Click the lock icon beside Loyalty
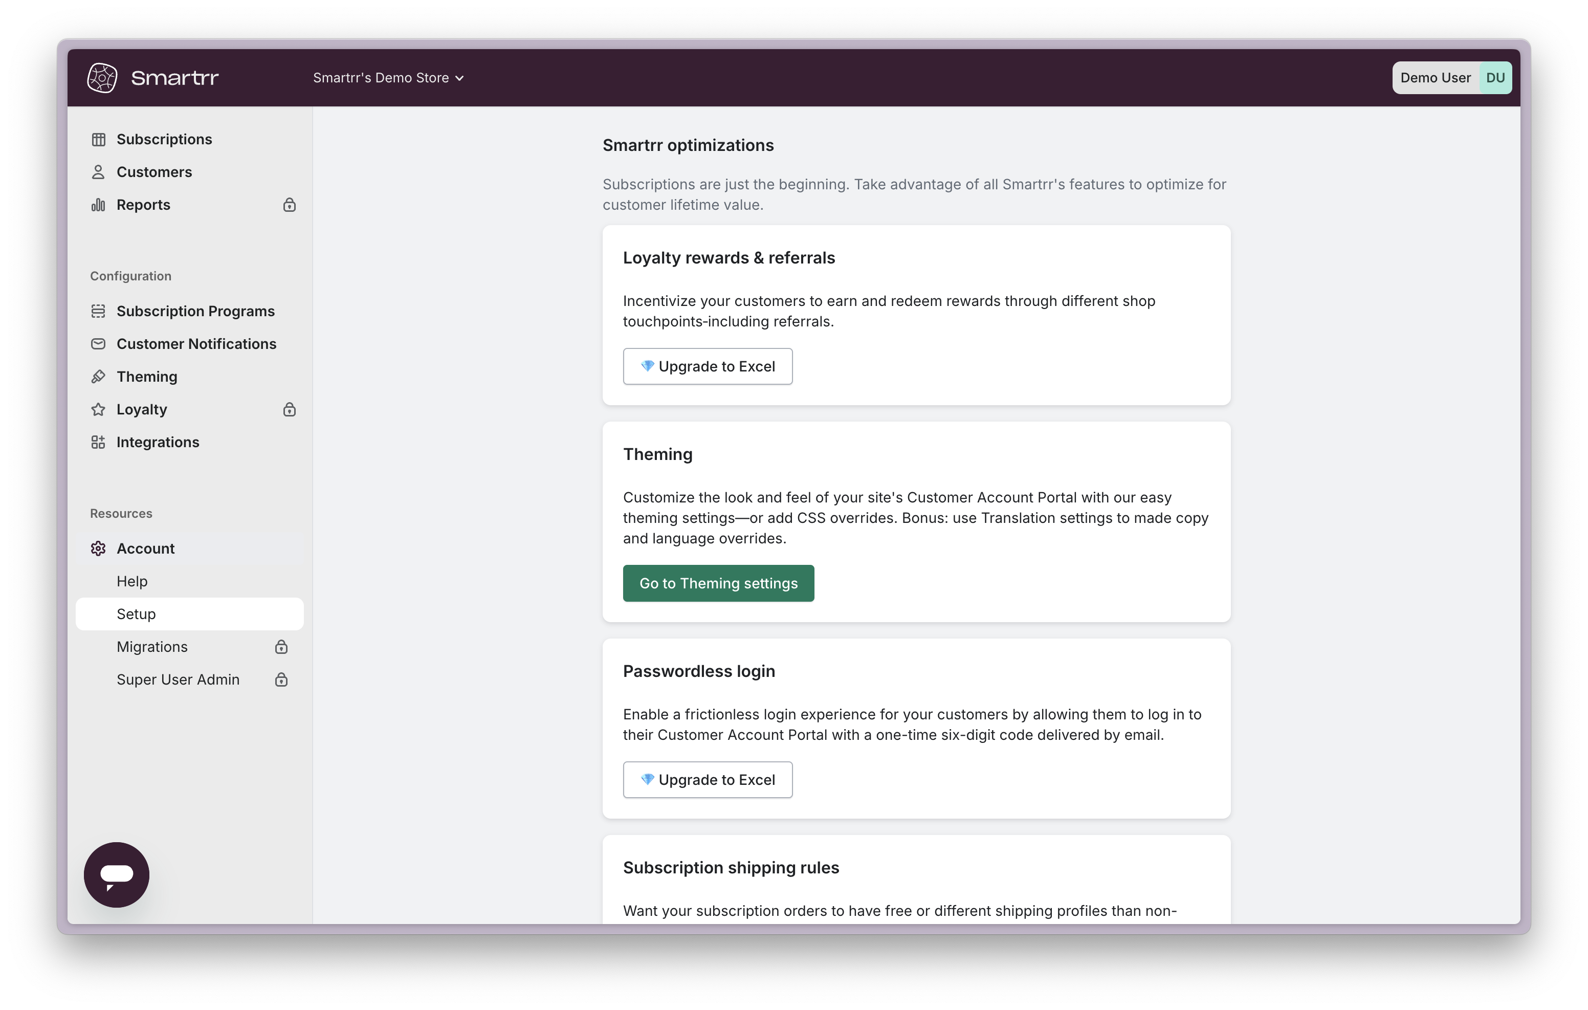The width and height of the screenshot is (1588, 1010). (x=290, y=409)
